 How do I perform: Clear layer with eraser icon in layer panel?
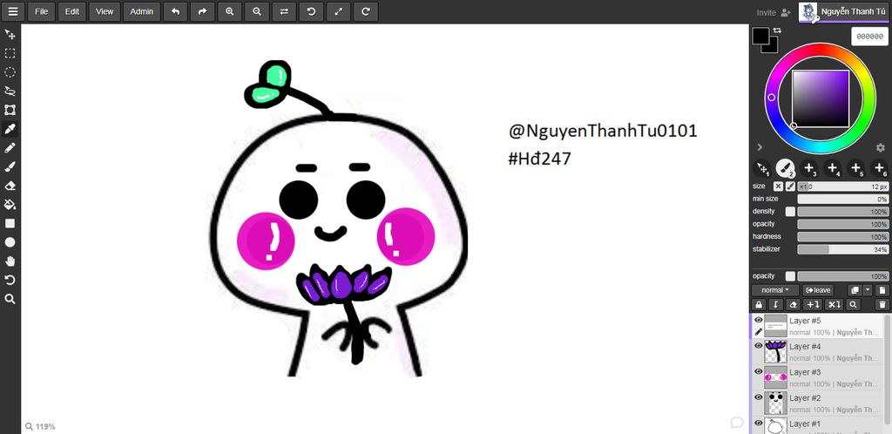[794, 305]
